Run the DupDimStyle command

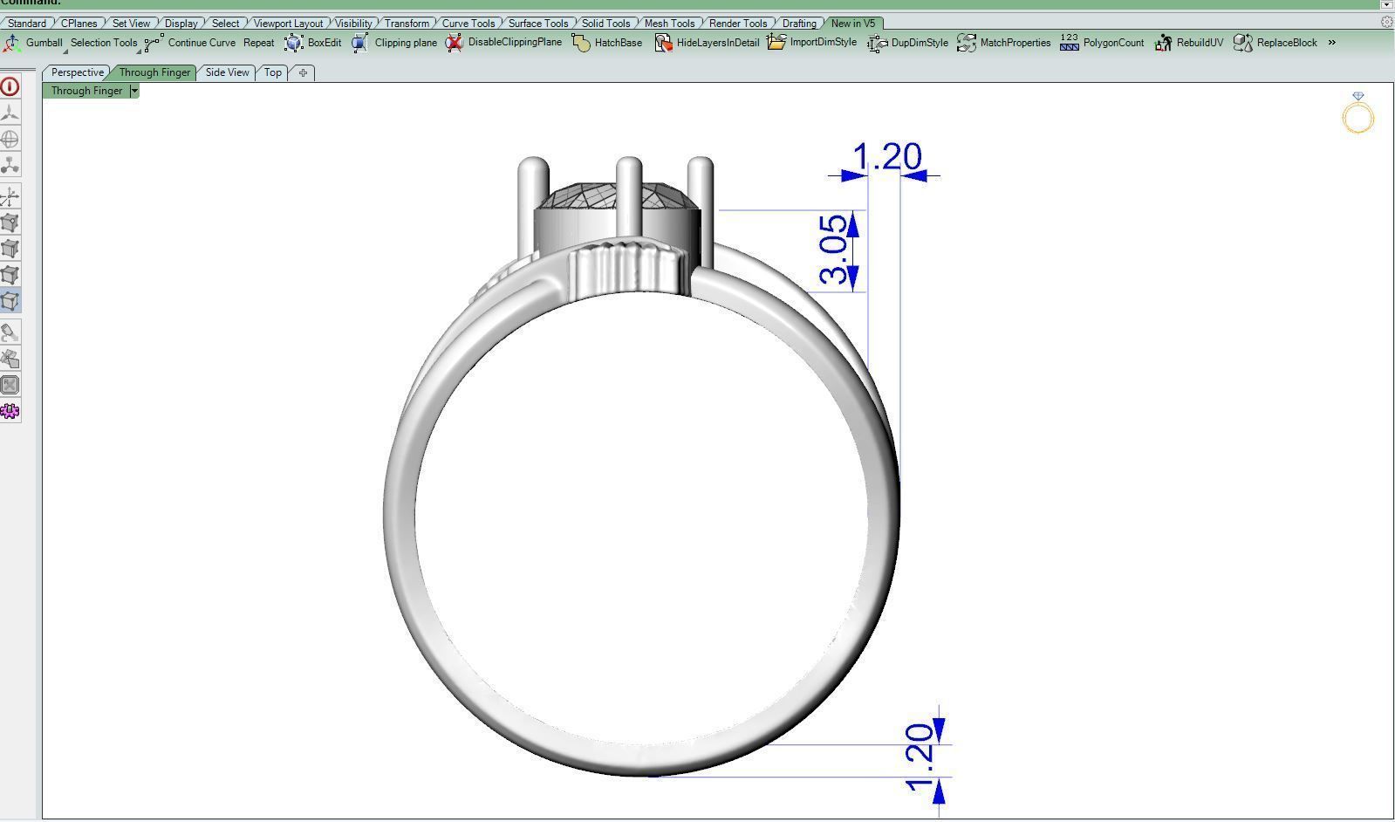[908, 43]
